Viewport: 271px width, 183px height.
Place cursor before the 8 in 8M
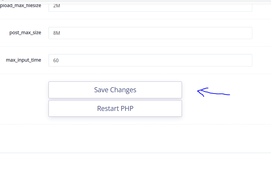[x=53, y=33]
